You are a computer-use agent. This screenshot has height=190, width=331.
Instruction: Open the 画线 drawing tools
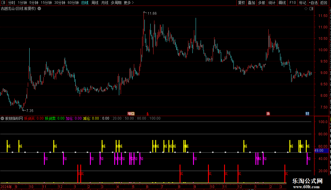[282, 3]
